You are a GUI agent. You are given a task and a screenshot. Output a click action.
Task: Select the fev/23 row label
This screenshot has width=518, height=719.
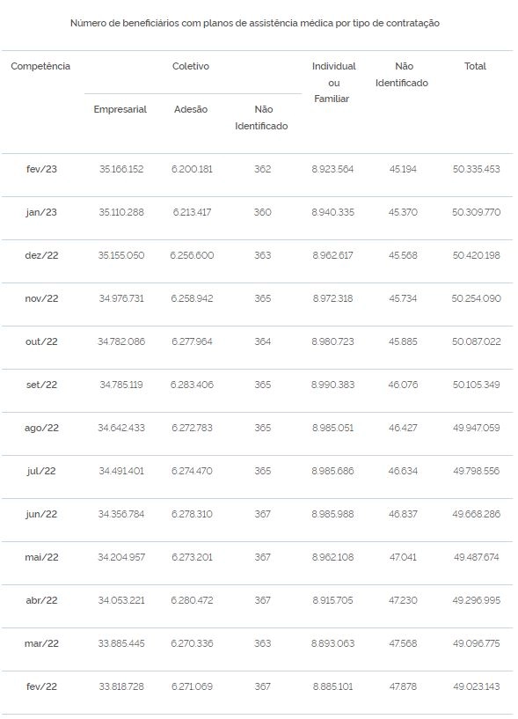pos(41,169)
